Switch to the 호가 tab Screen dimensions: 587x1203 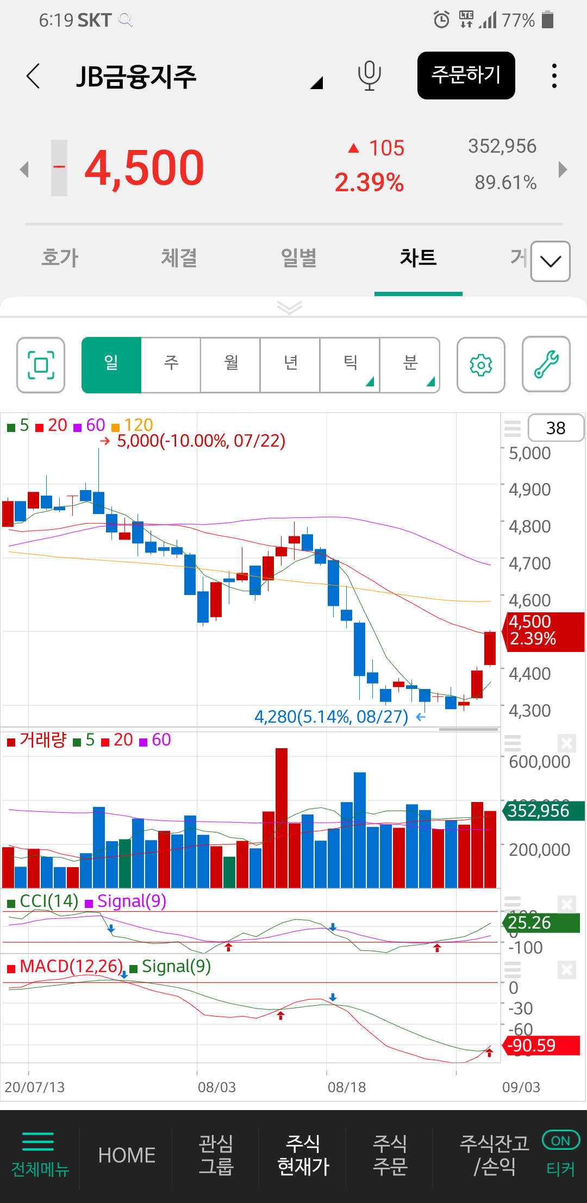pyautogui.click(x=60, y=258)
